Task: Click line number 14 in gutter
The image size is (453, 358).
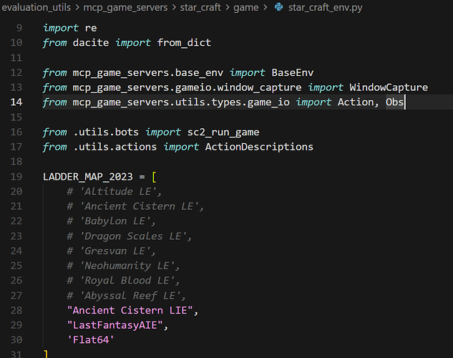Action: tap(17, 102)
